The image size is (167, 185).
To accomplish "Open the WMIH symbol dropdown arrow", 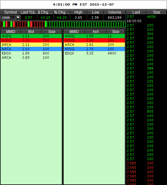I will click(x=18, y=18).
